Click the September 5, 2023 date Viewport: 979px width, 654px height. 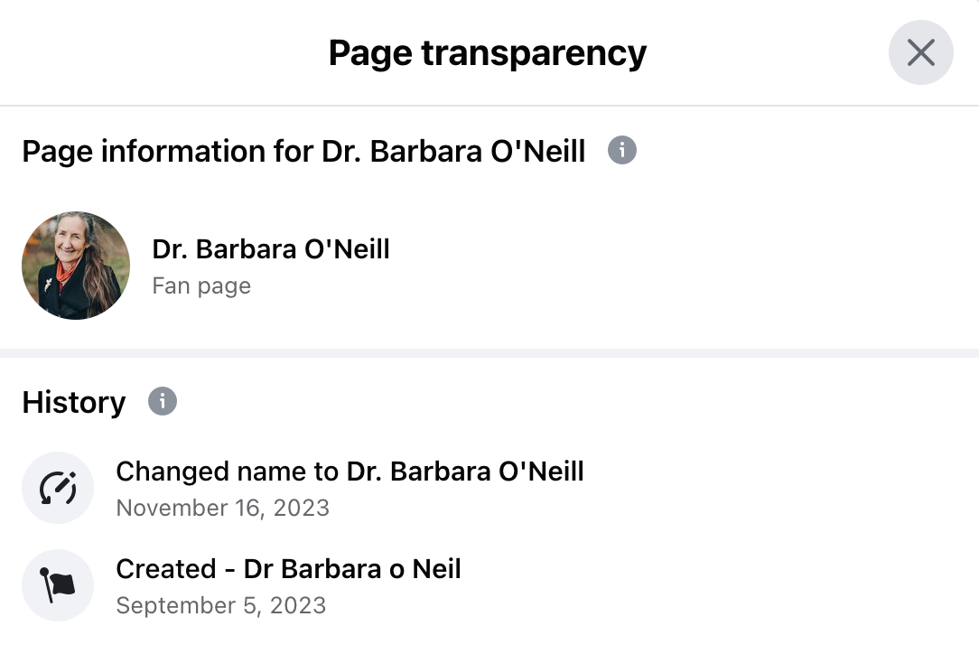click(x=221, y=605)
